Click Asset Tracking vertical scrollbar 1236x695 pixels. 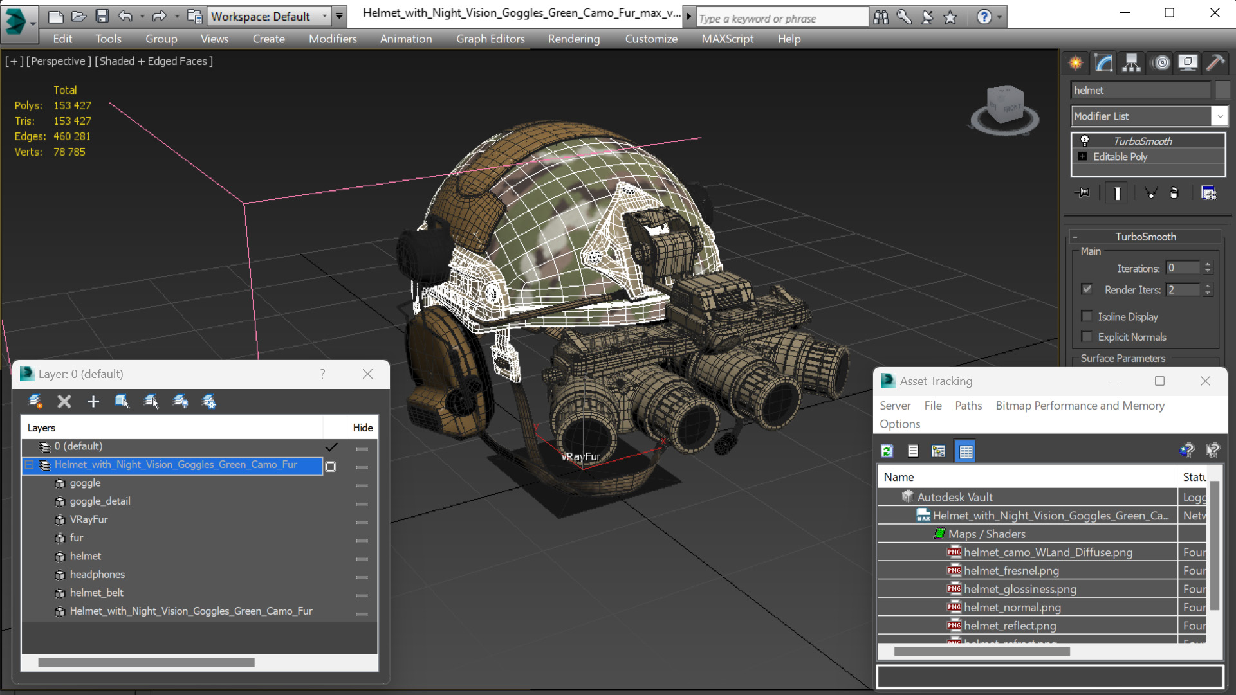point(1214,545)
